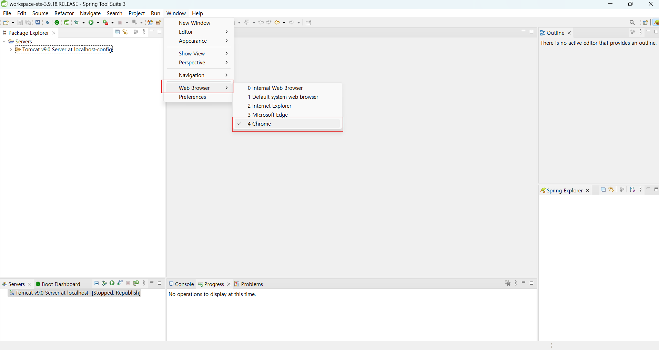Switch to the Console tab

click(x=181, y=284)
